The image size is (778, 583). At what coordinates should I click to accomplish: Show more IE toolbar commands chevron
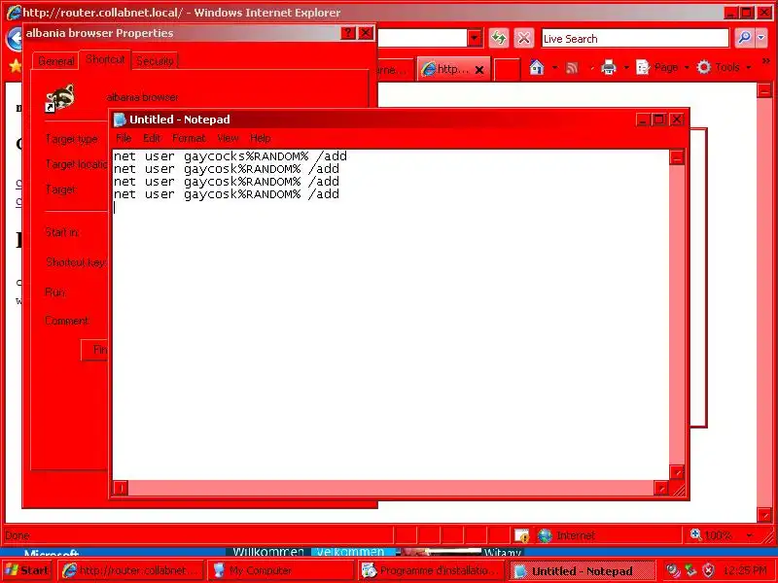766,61
